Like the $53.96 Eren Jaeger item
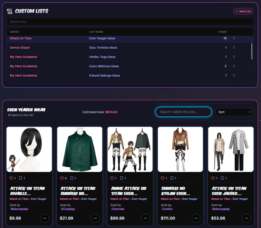Viewport: 261px width, 228px height. click(x=213, y=178)
